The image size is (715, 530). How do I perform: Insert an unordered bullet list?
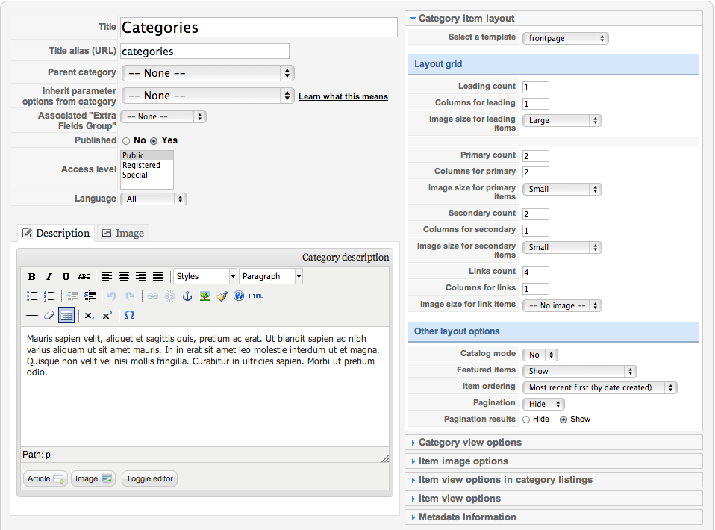click(31, 296)
